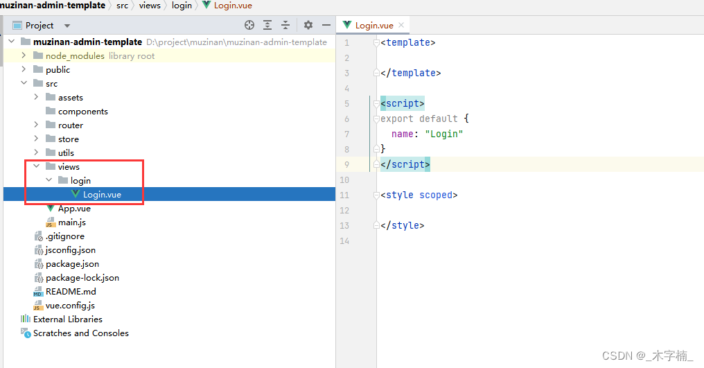Select the jsconfig.json file

pyautogui.click(x=71, y=249)
